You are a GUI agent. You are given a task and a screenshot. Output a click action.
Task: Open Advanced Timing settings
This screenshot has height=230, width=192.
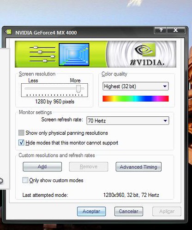point(138,167)
